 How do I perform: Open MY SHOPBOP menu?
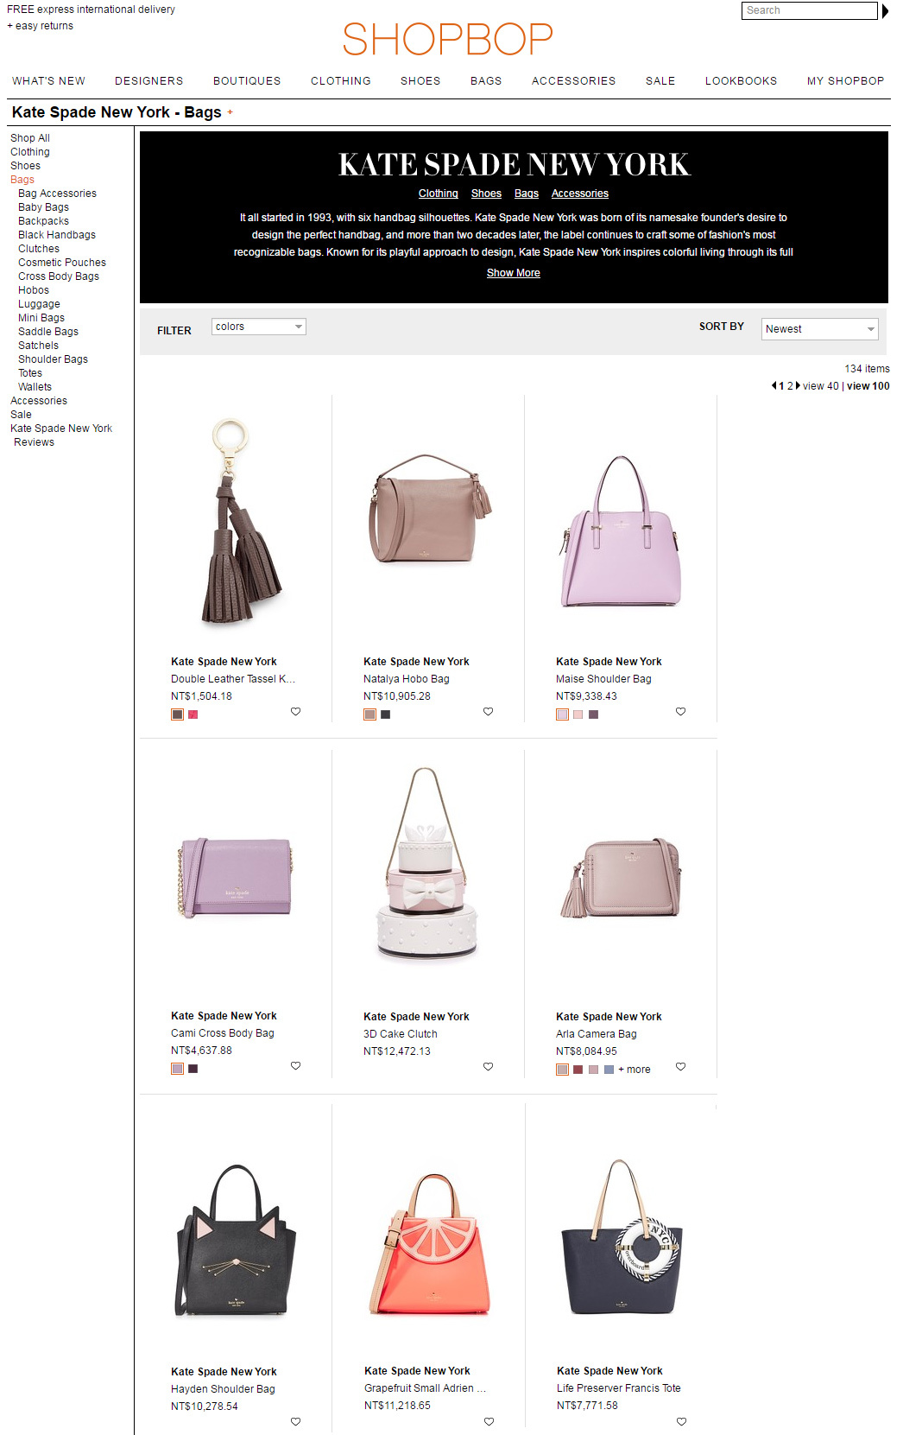click(x=846, y=81)
